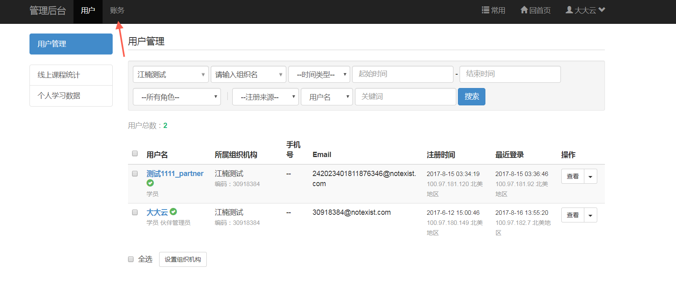676x304 pixels.
Task: Toggle the table header select-all checkbox
Action: [135, 153]
